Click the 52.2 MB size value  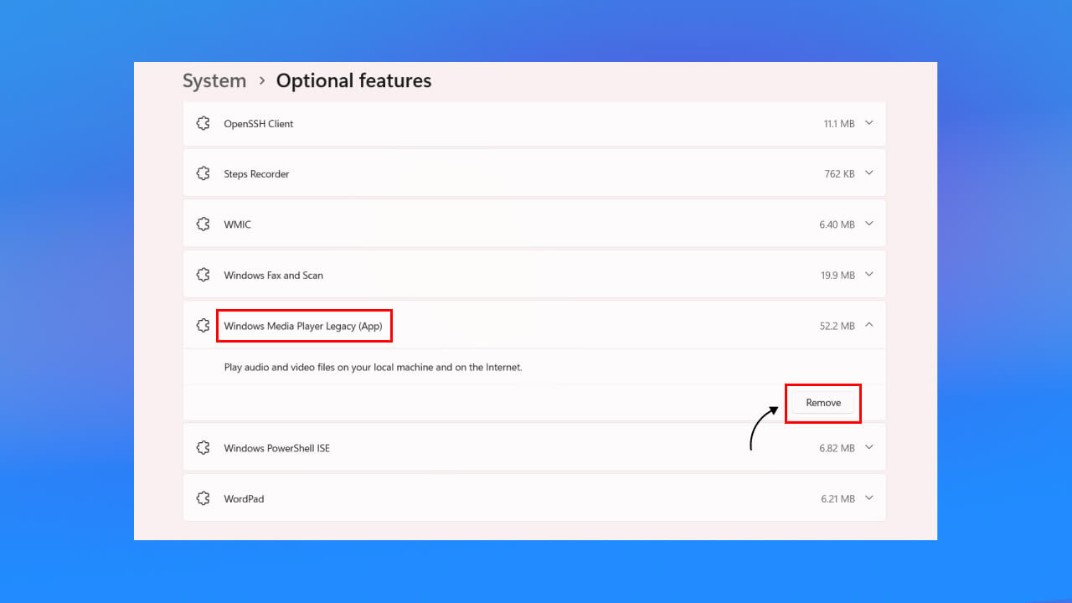(837, 326)
